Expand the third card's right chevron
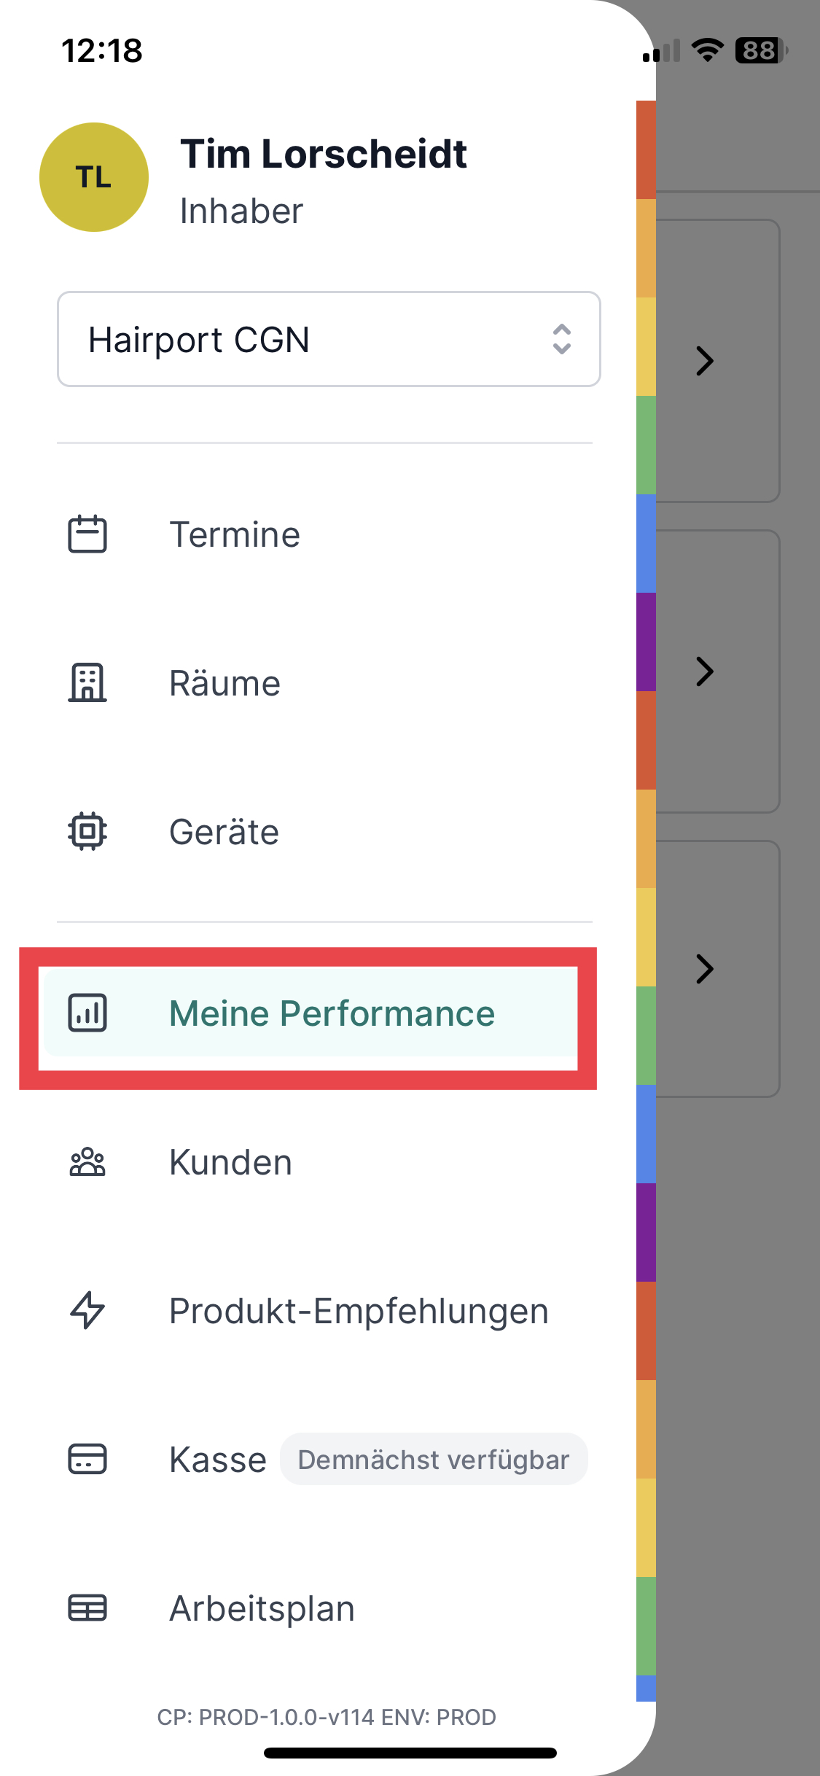The height and width of the screenshot is (1776, 820). pos(704,969)
